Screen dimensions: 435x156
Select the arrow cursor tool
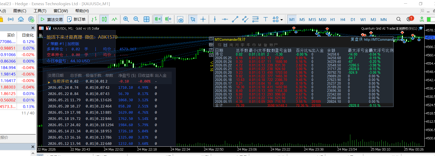(x=193, y=19)
